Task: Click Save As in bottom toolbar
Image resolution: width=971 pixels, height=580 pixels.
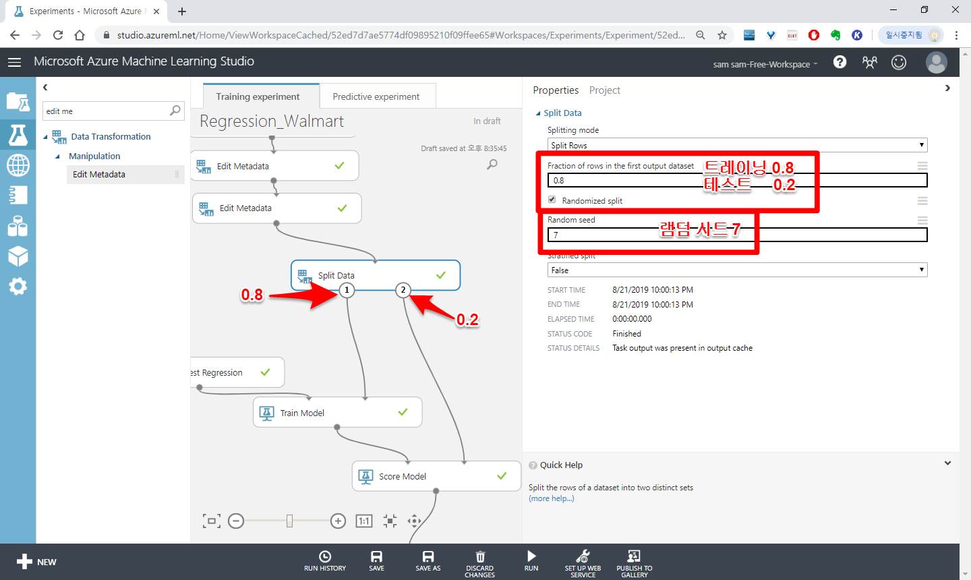Action: tap(428, 561)
